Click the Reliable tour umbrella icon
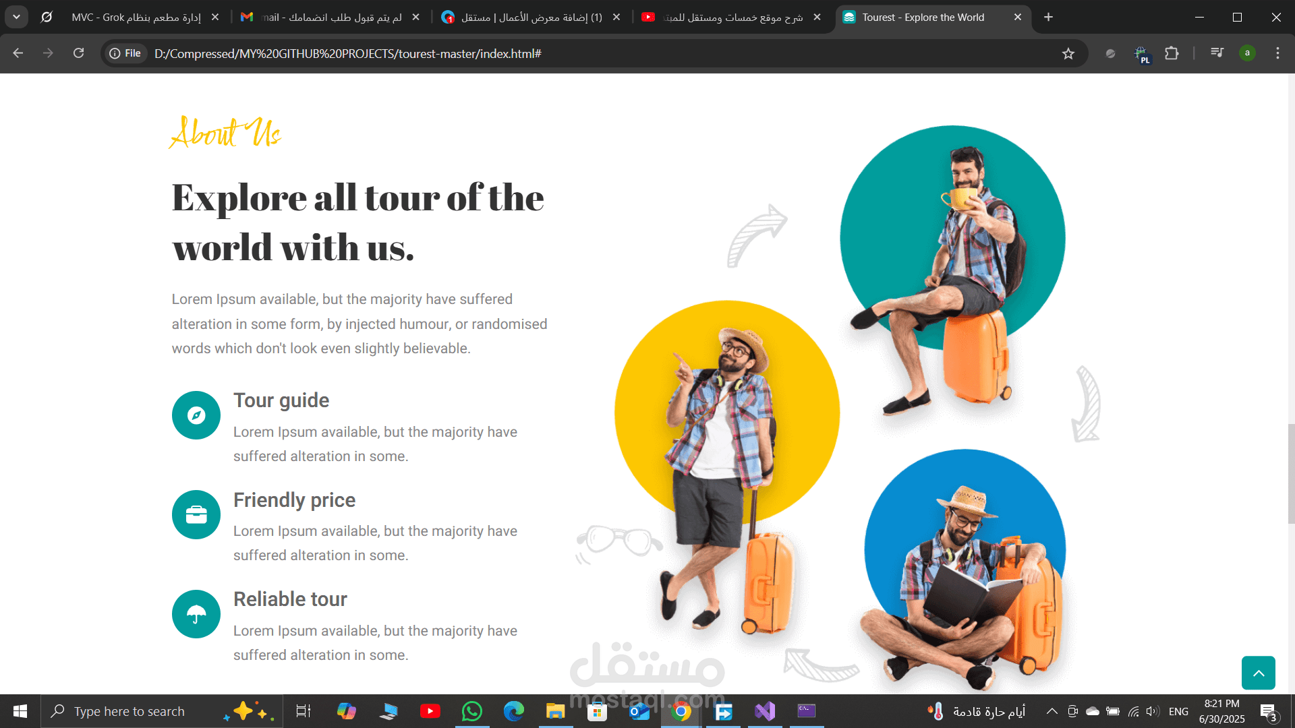This screenshot has height=728, width=1295. coord(196,614)
